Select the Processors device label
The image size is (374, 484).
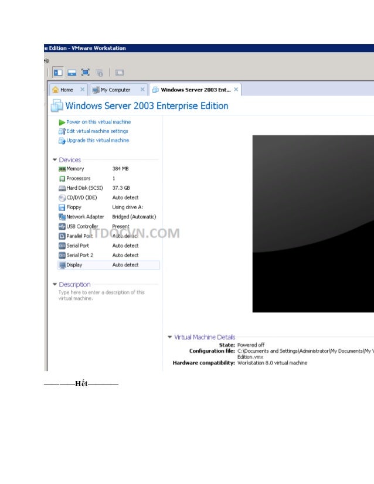[79, 178]
